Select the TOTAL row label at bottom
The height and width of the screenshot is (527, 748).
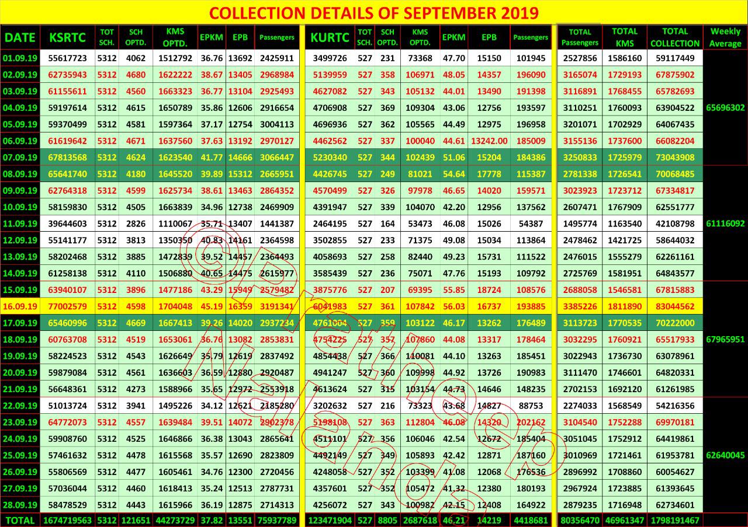click(20, 519)
